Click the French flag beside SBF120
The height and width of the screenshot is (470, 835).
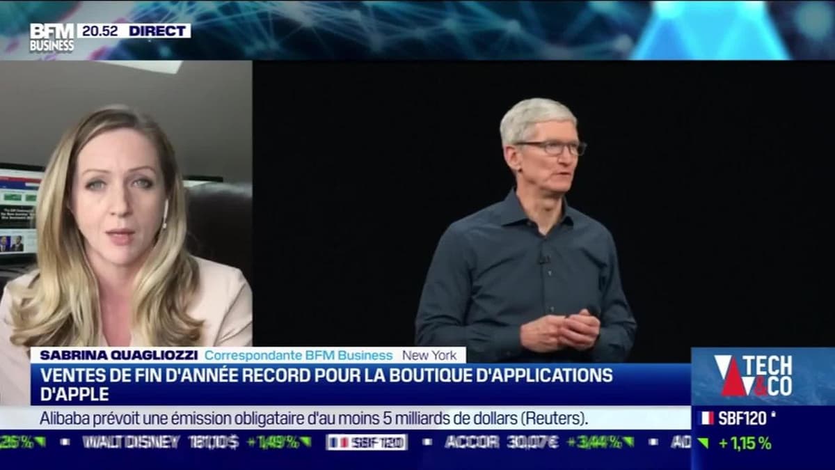tap(706, 418)
